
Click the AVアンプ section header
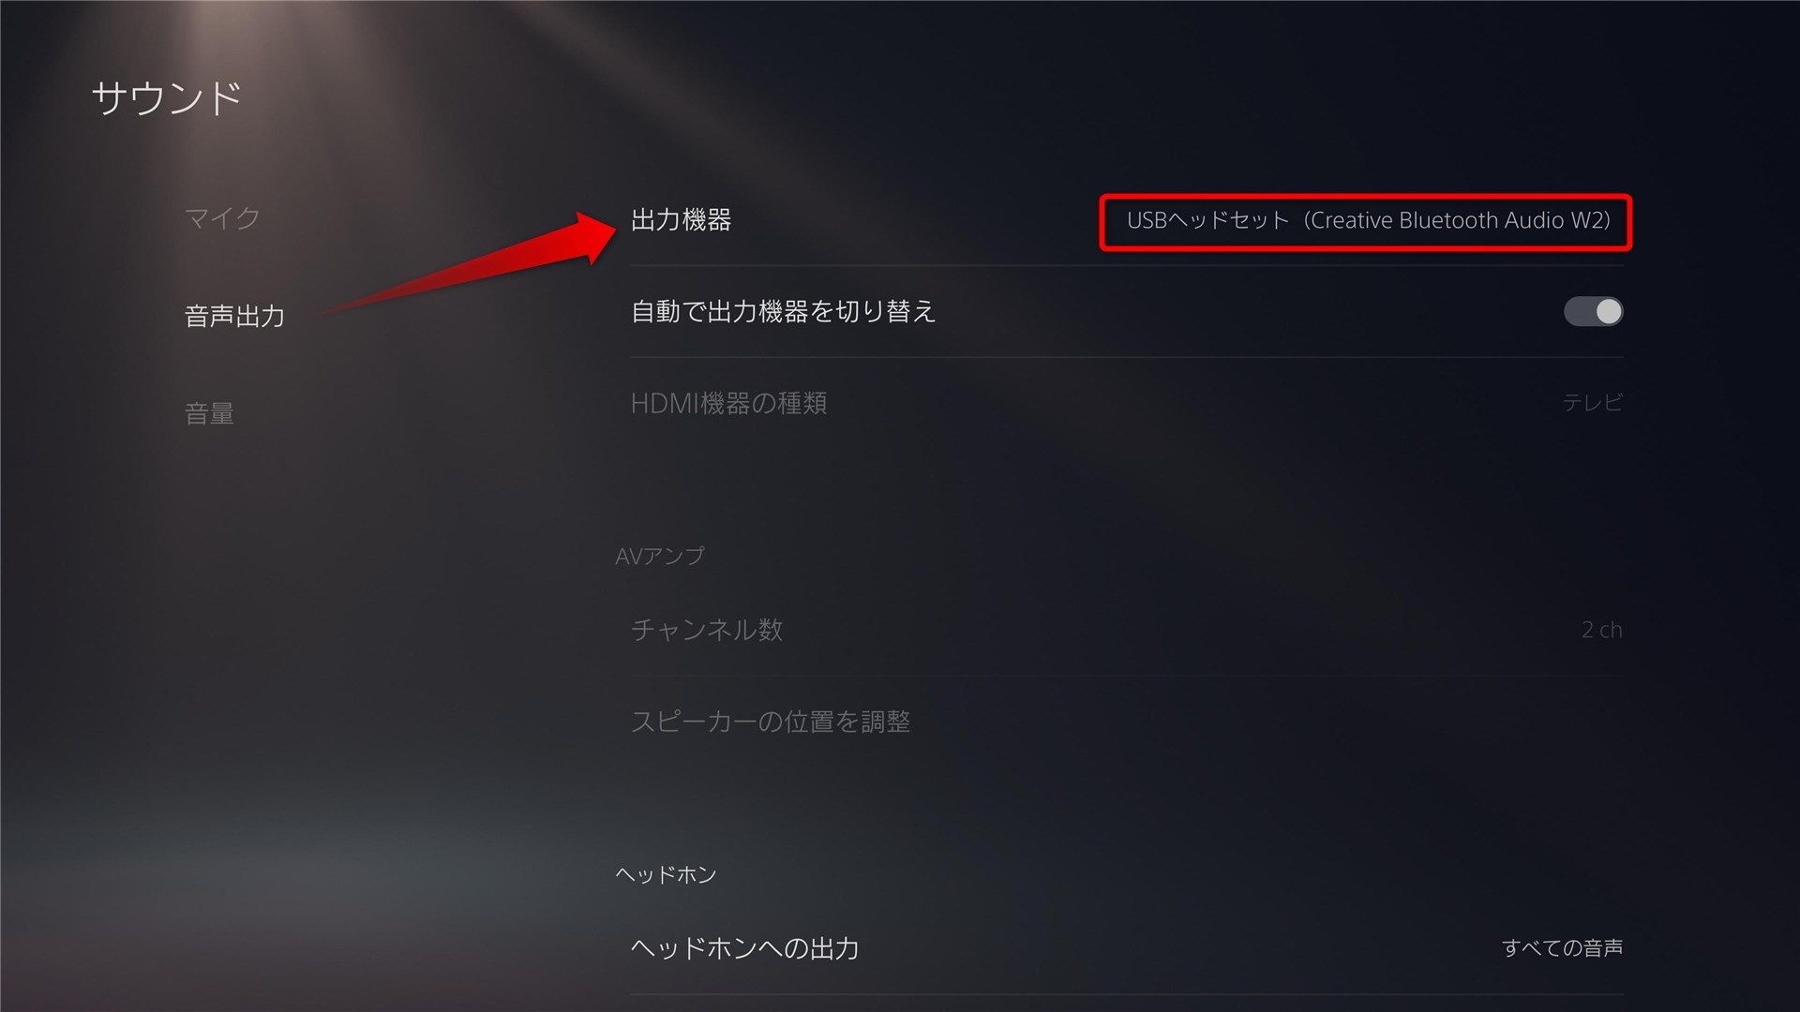click(660, 556)
